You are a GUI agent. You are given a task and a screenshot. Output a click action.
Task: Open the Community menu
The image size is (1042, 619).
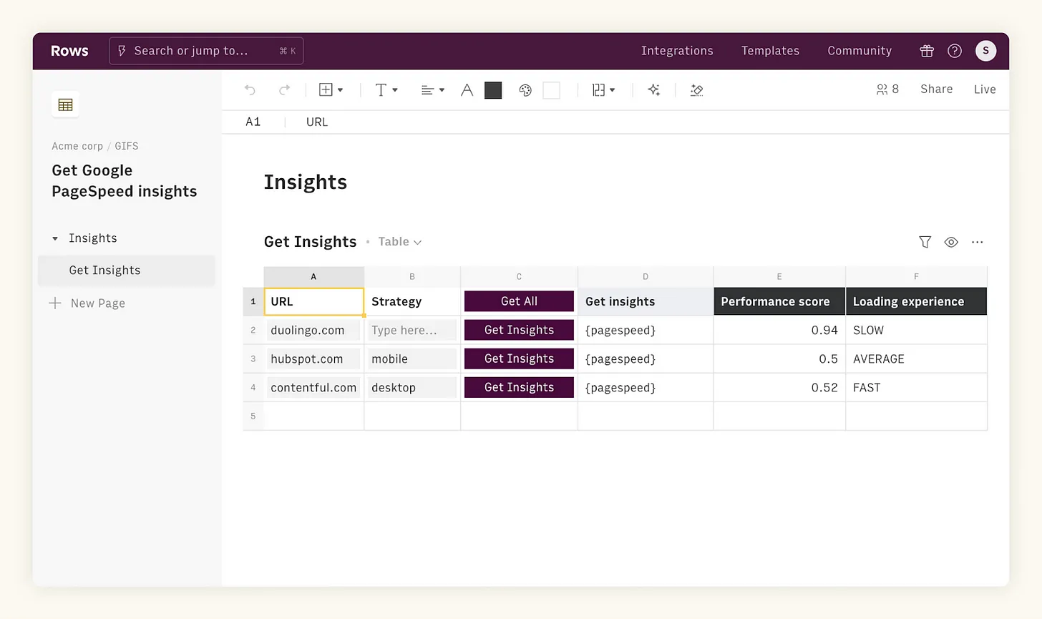[x=860, y=51]
